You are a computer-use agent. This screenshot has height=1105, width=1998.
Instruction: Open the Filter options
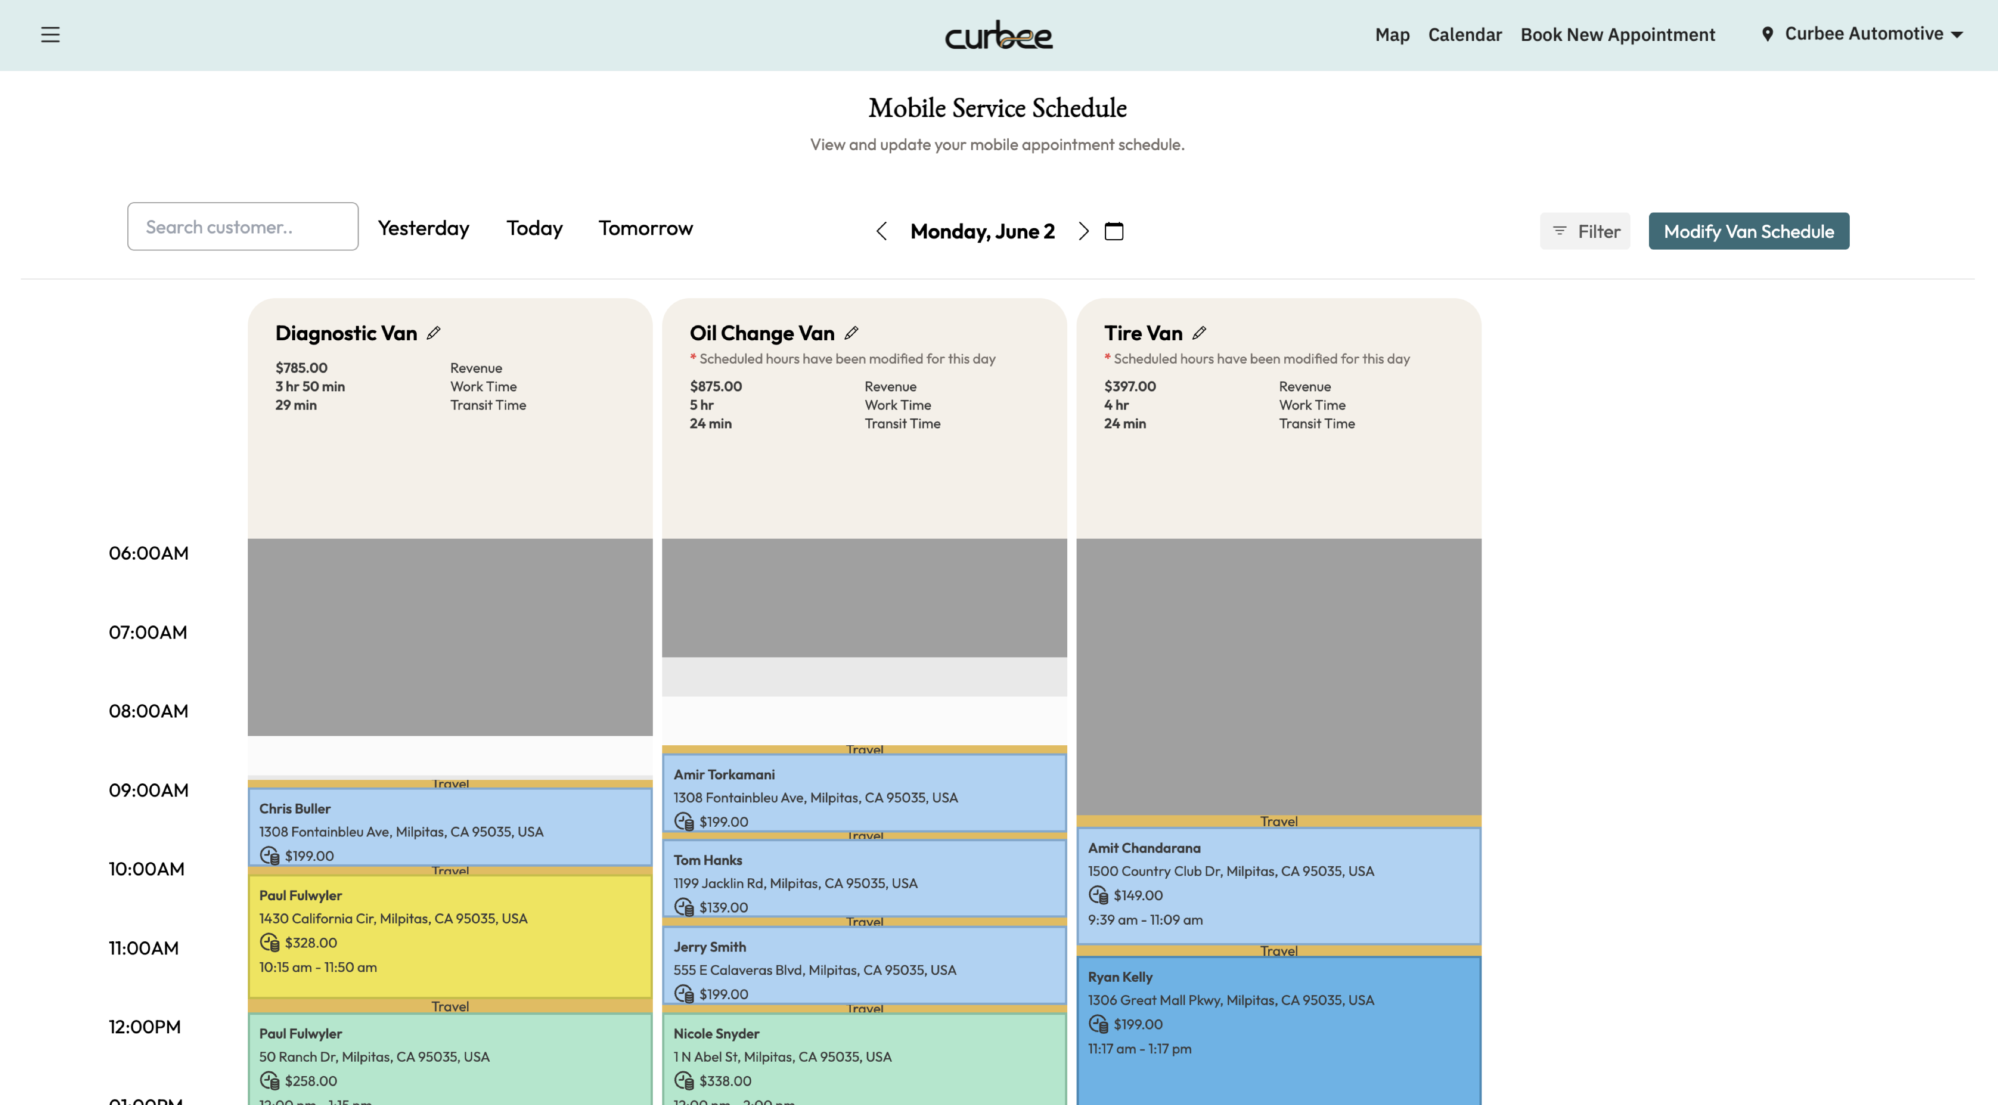1584,231
